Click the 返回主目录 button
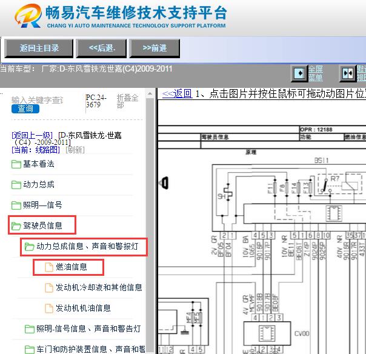Screen dimensions: 366x354 coord(39,48)
